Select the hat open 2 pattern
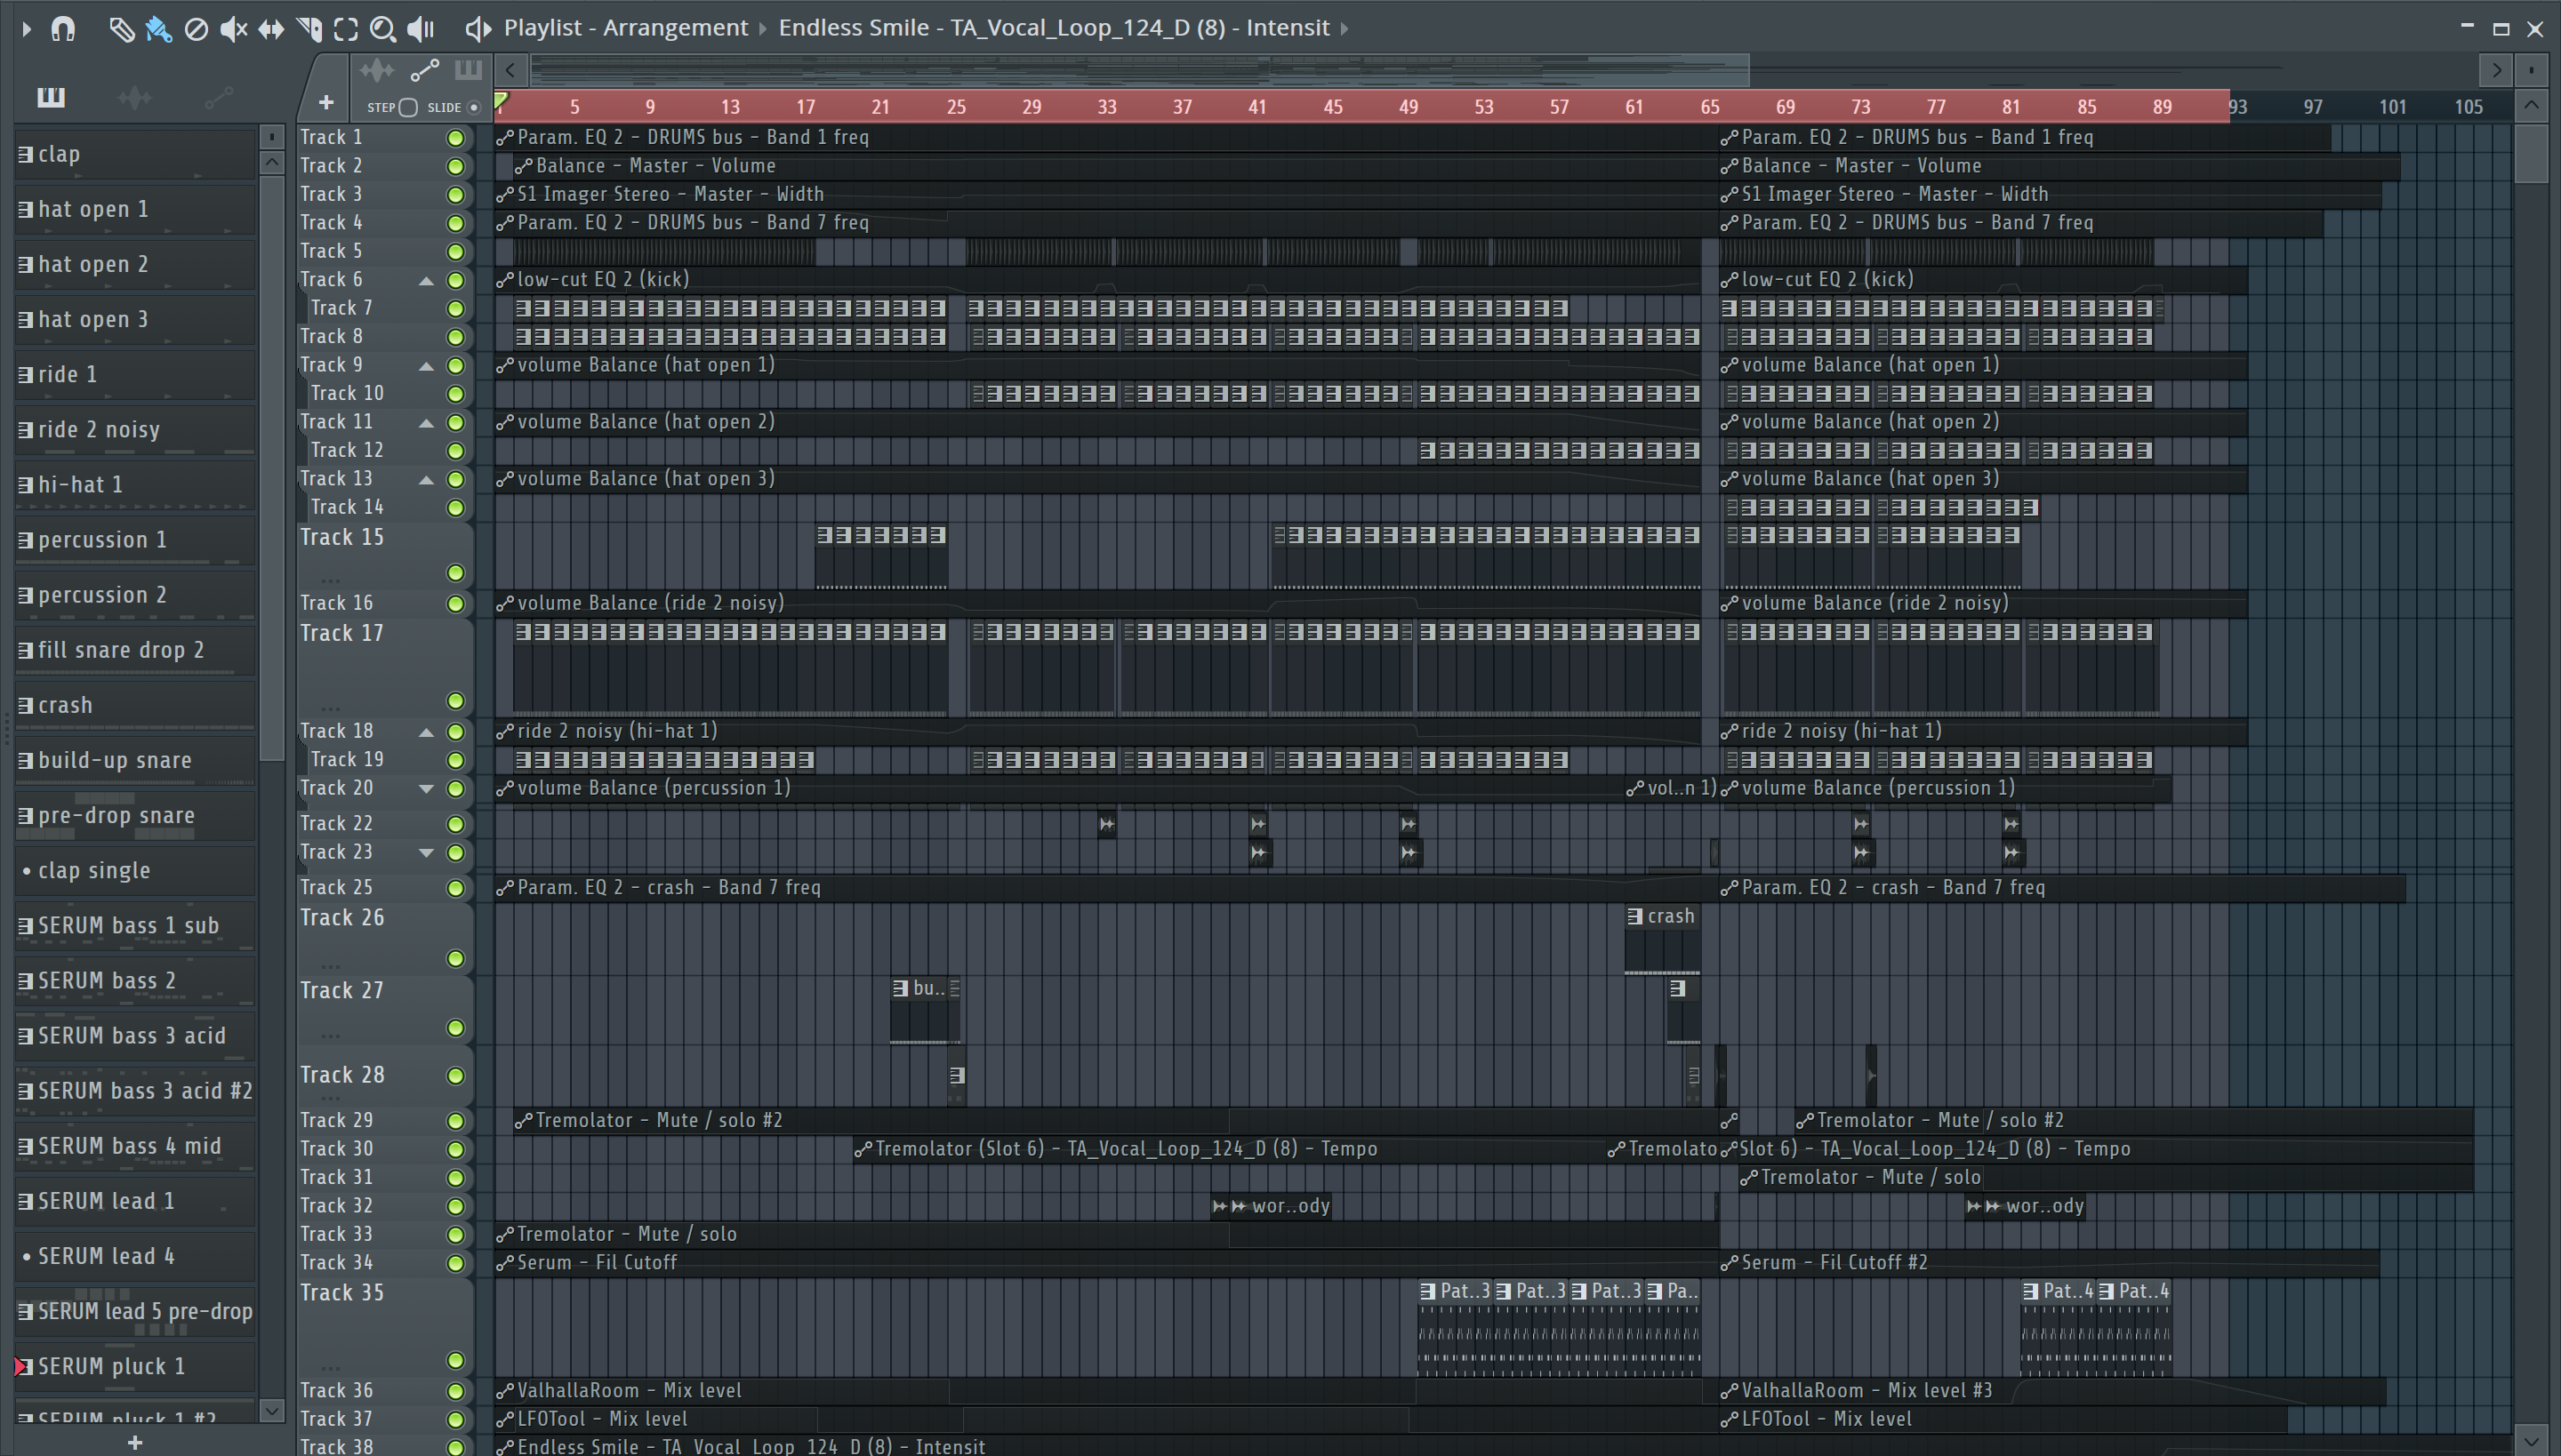Screen dimensions: 2561x1456 135,264
